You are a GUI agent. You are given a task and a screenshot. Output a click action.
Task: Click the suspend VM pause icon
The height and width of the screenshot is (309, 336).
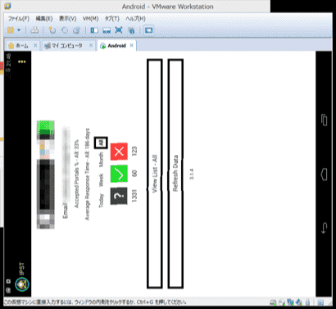11,30
